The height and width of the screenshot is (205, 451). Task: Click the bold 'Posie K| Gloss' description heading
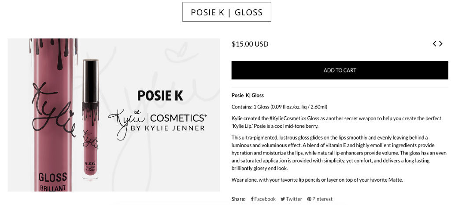click(248, 95)
